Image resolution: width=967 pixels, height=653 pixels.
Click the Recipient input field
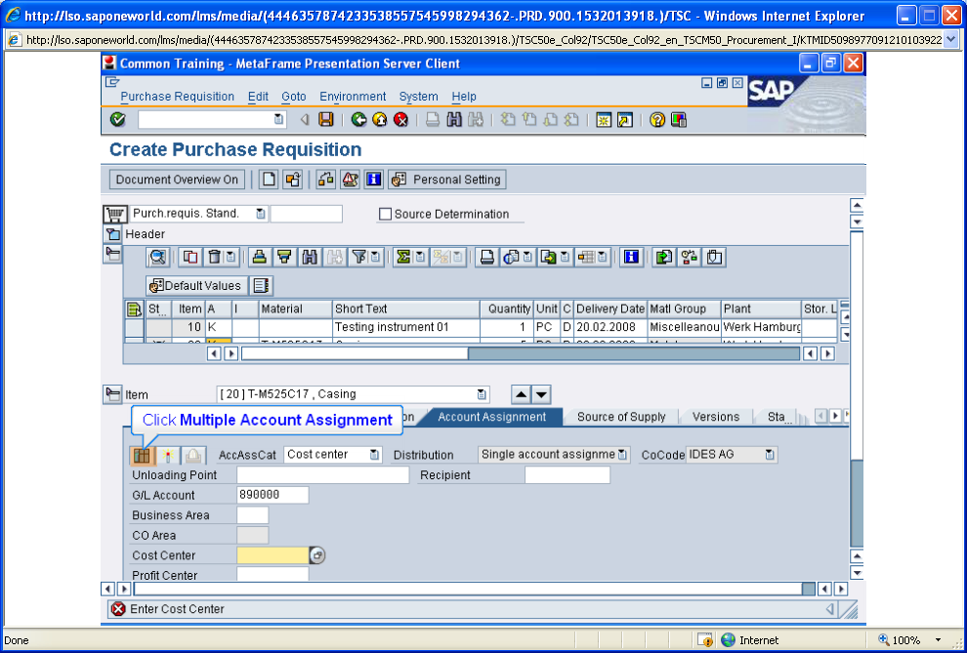pos(568,475)
